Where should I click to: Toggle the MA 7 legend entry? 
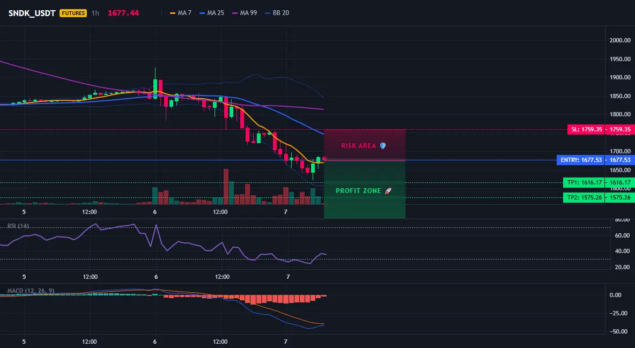pos(181,13)
